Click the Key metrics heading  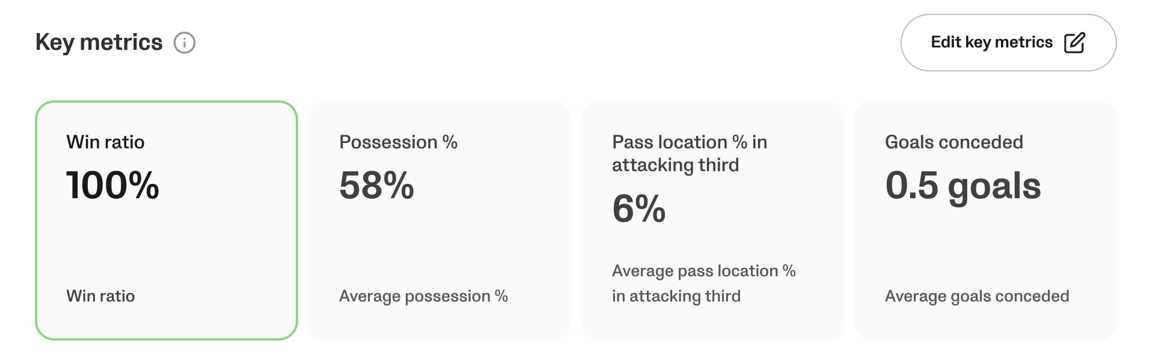[x=99, y=43]
